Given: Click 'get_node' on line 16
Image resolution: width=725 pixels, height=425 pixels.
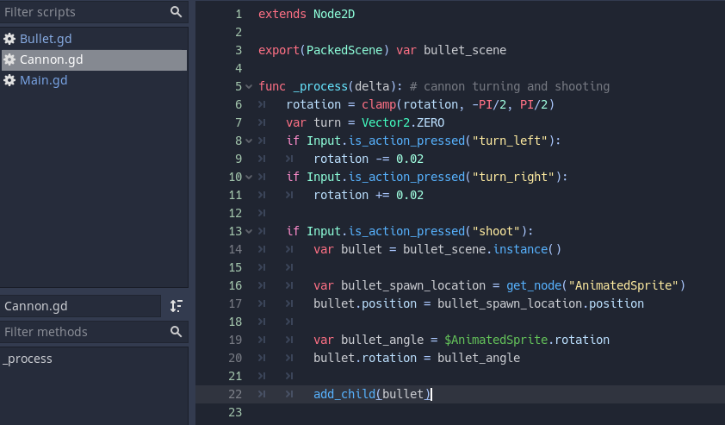Looking at the screenshot, I should point(534,285).
